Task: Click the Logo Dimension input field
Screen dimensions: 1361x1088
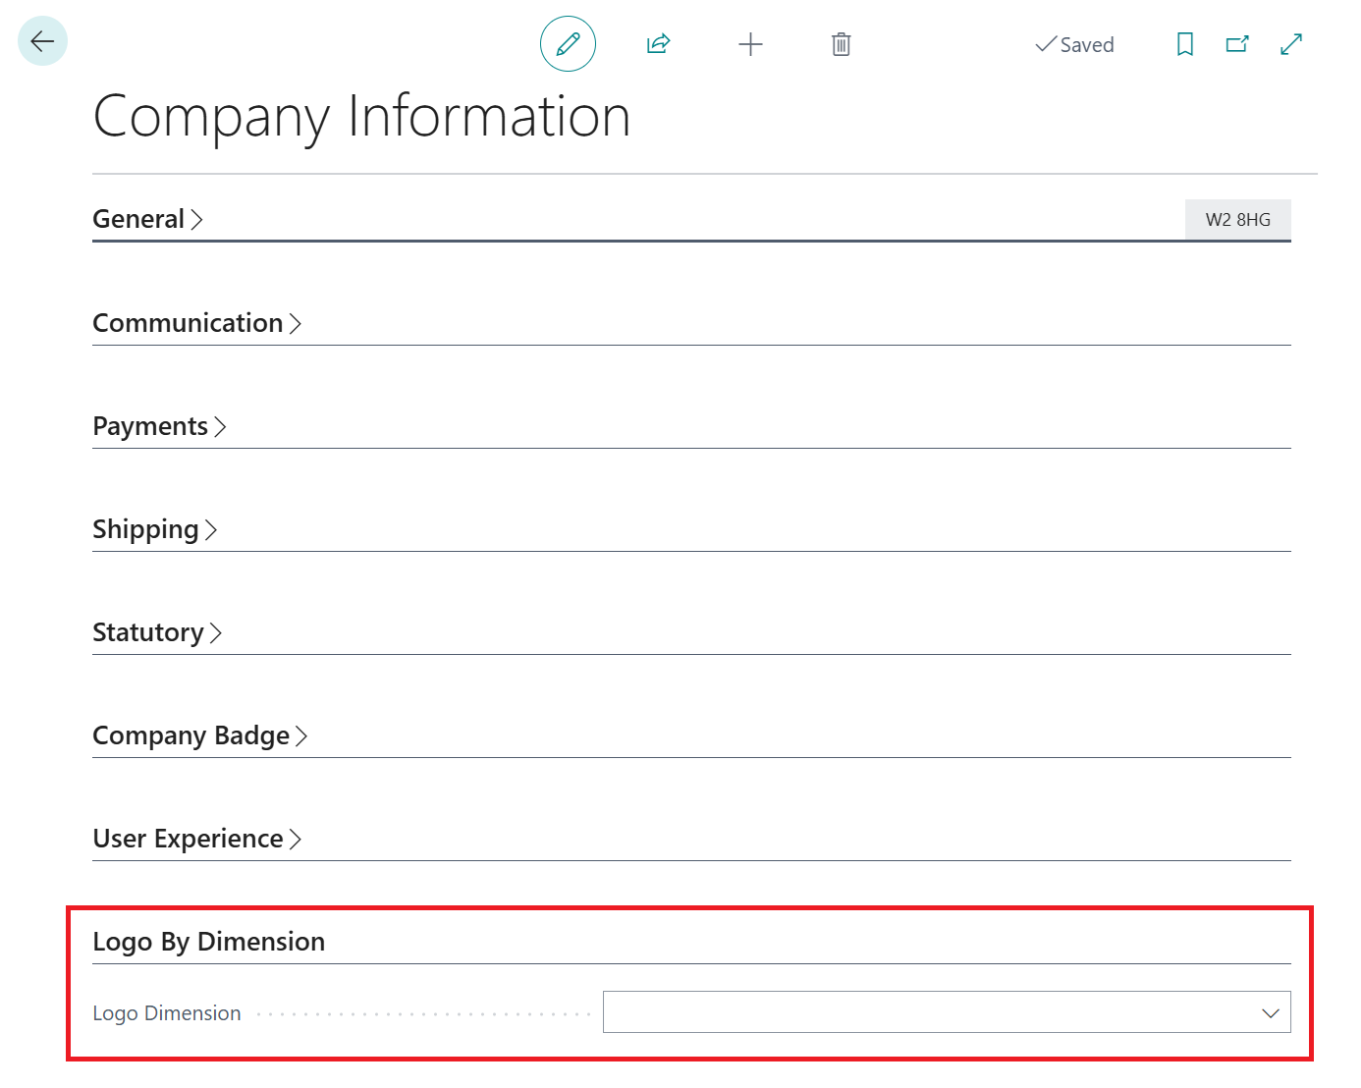Action: pyautogui.click(x=947, y=1012)
